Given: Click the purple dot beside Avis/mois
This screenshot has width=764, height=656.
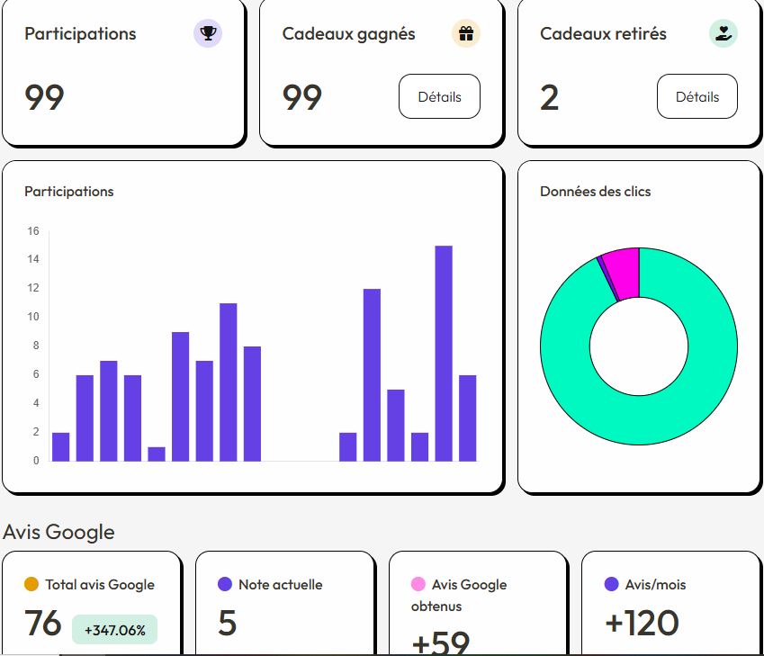Looking at the screenshot, I should [x=611, y=585].
